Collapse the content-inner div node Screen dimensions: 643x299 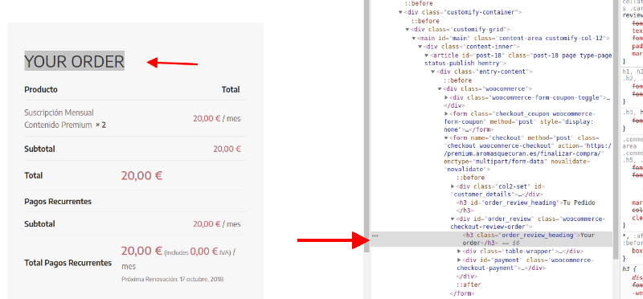point(420,47)
